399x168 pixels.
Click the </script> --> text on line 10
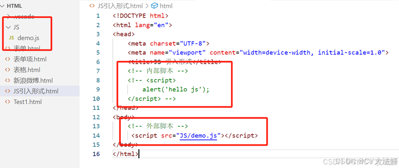coord(151,99)
